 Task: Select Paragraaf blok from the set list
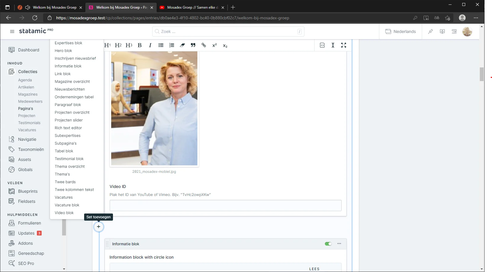pos(68,105)
